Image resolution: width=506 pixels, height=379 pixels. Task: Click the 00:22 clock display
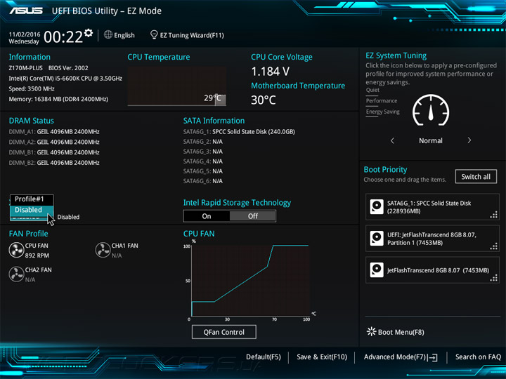(63, 36)
